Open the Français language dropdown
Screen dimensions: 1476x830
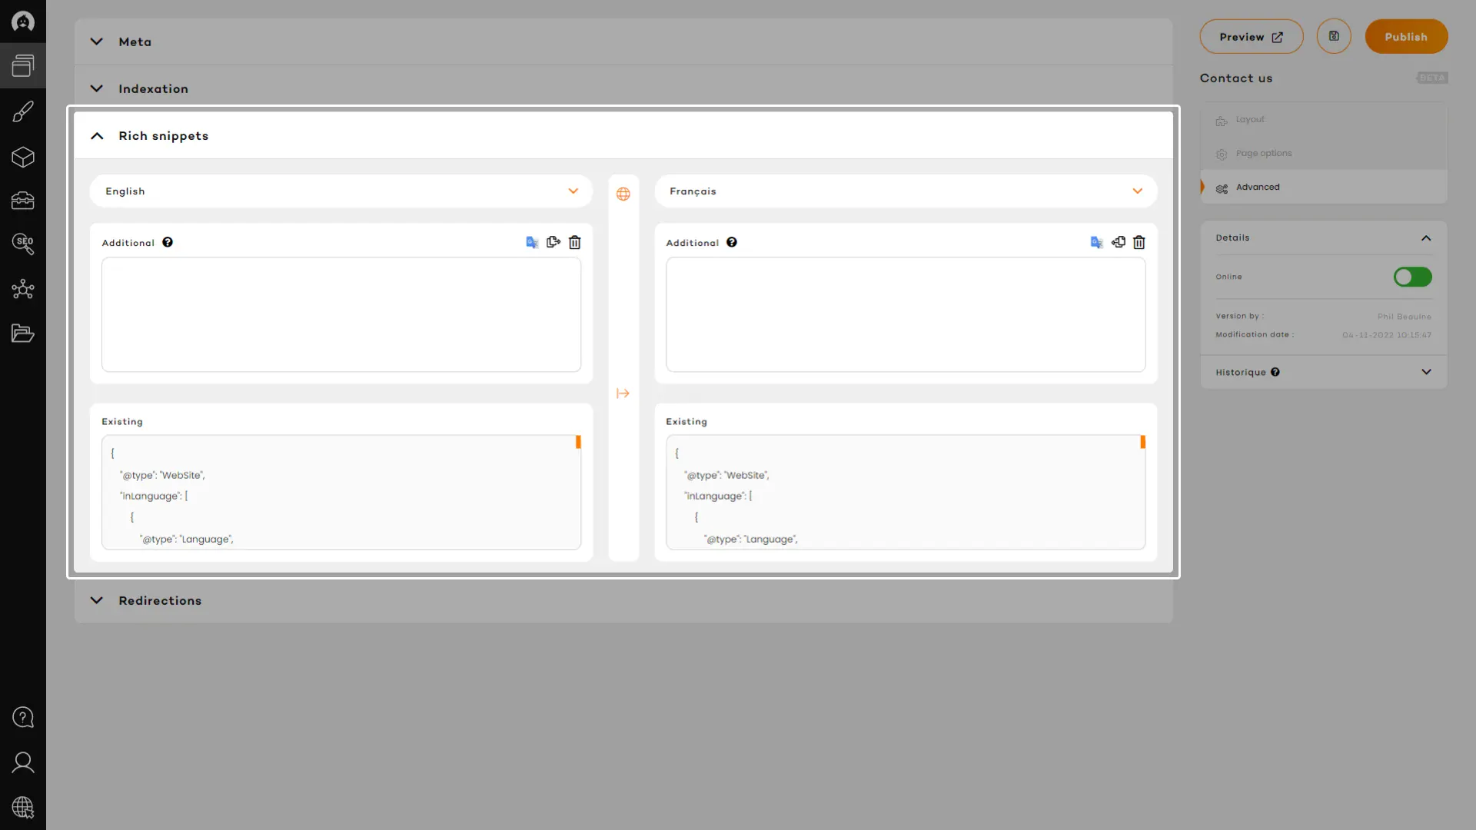(x=906, y=191)
